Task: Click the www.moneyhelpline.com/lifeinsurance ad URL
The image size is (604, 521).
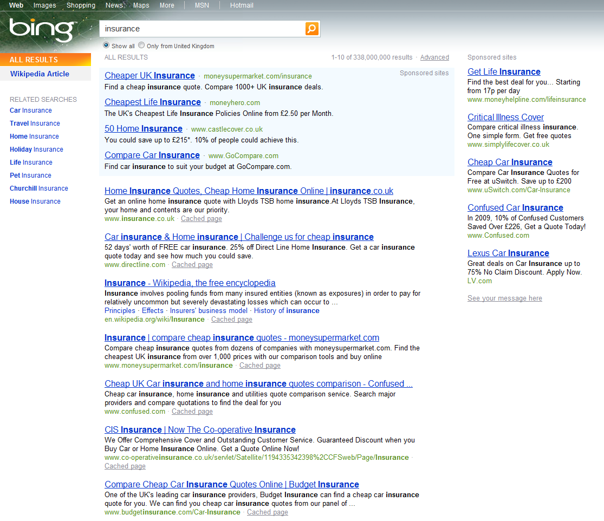Action: [x=527, y=99]
